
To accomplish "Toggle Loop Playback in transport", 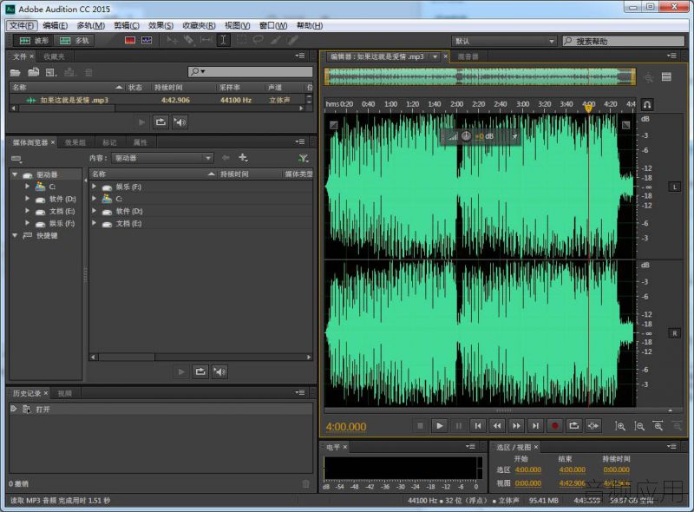I will coord(574,425).
